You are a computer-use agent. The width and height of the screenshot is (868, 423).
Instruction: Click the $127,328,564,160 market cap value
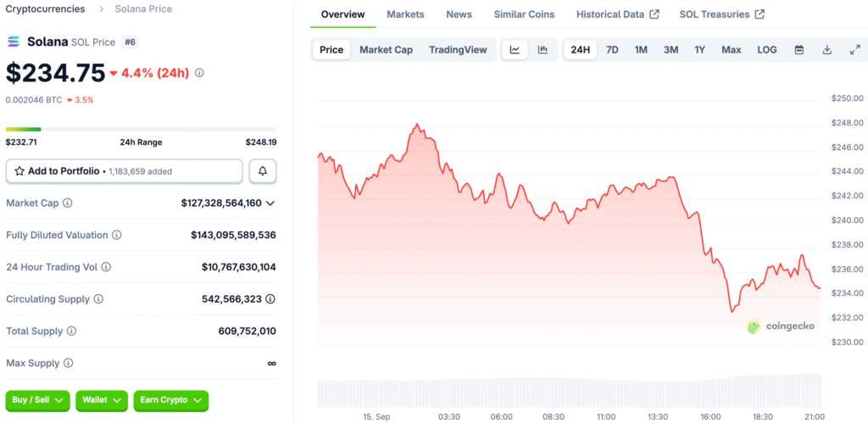pyautogui.click(x=221, y=203)
